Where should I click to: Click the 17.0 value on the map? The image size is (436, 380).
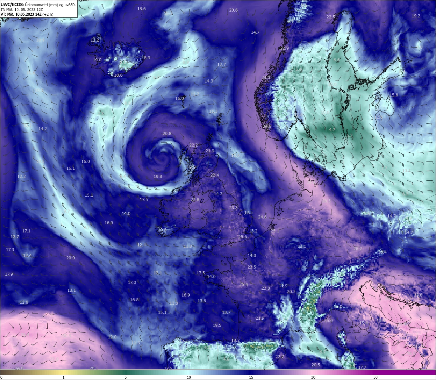[x=132, y=283]
